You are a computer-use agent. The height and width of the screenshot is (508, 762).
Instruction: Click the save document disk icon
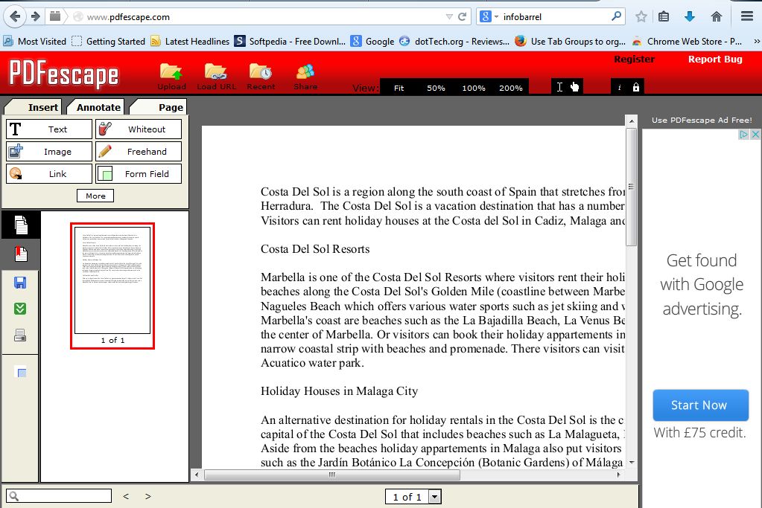click(21, 283)
